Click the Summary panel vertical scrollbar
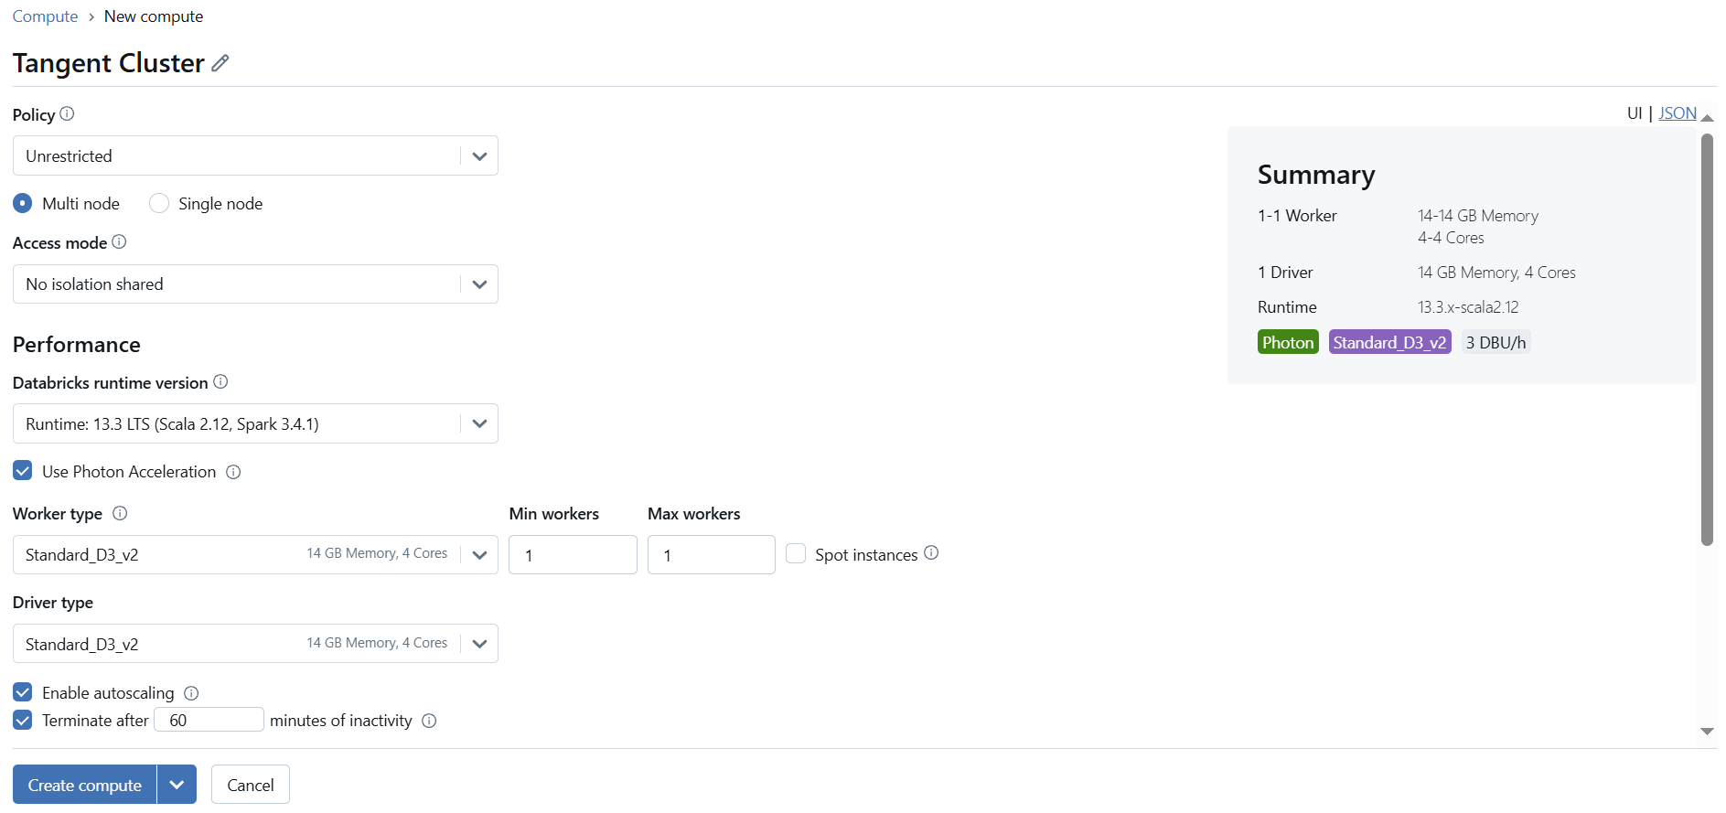The height and width of the screenshot is (813, 1726). tap(1707, 338)
